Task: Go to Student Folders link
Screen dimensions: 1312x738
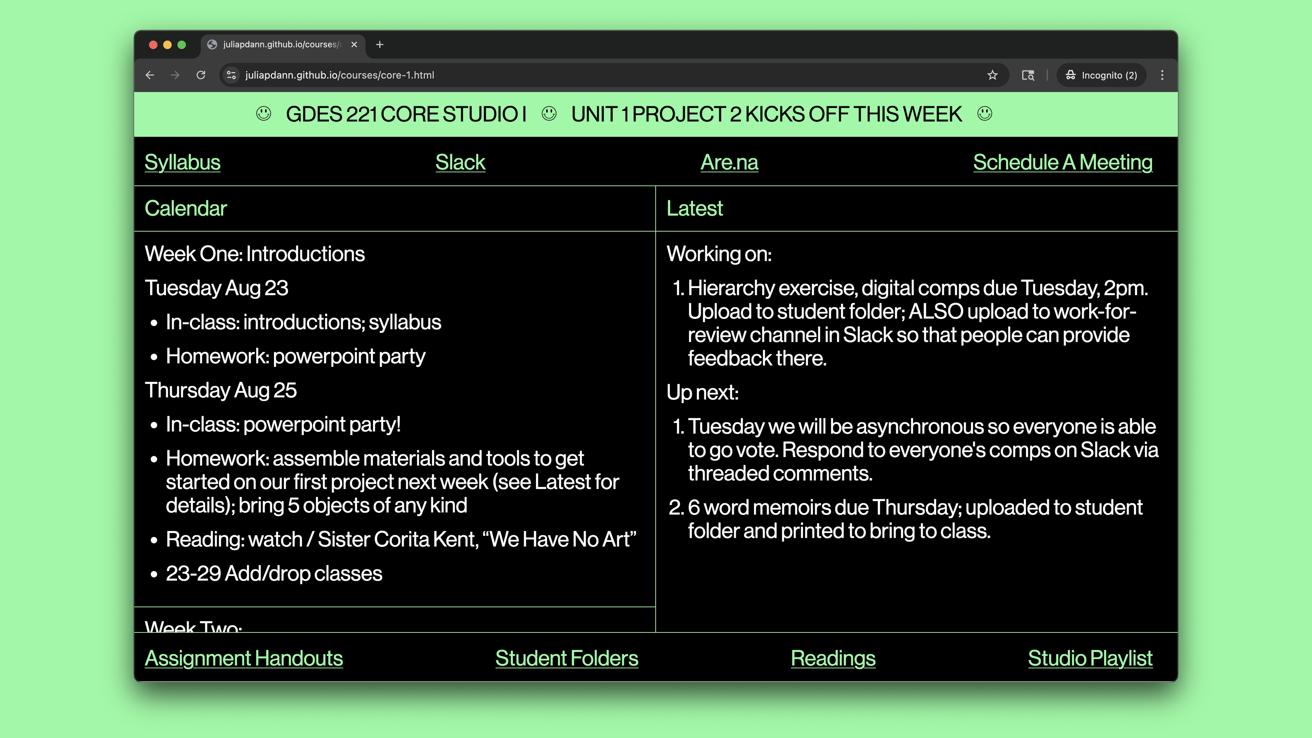Action: click(566, 658)
